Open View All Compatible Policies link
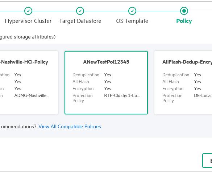The image size is (212, 174). click(x=70, y=126)
